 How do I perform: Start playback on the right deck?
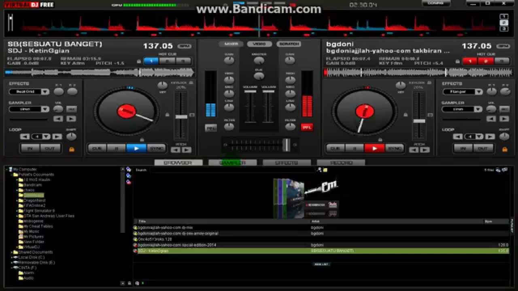[x=374, y=148]
